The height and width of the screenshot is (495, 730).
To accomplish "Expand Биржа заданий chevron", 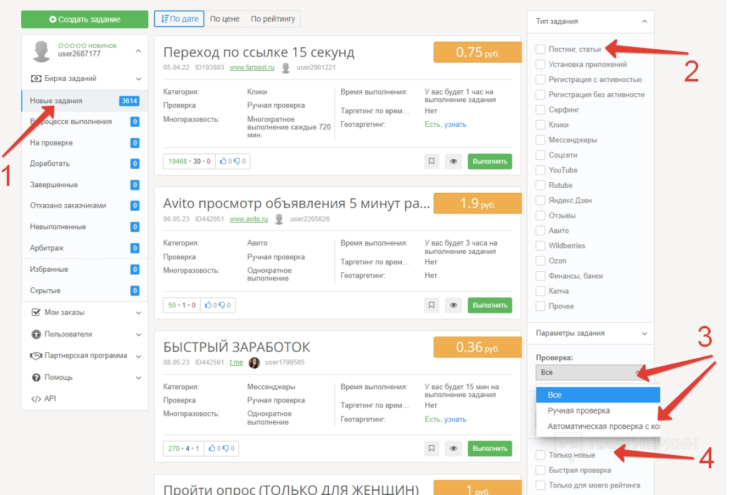I will pos(138,78).
